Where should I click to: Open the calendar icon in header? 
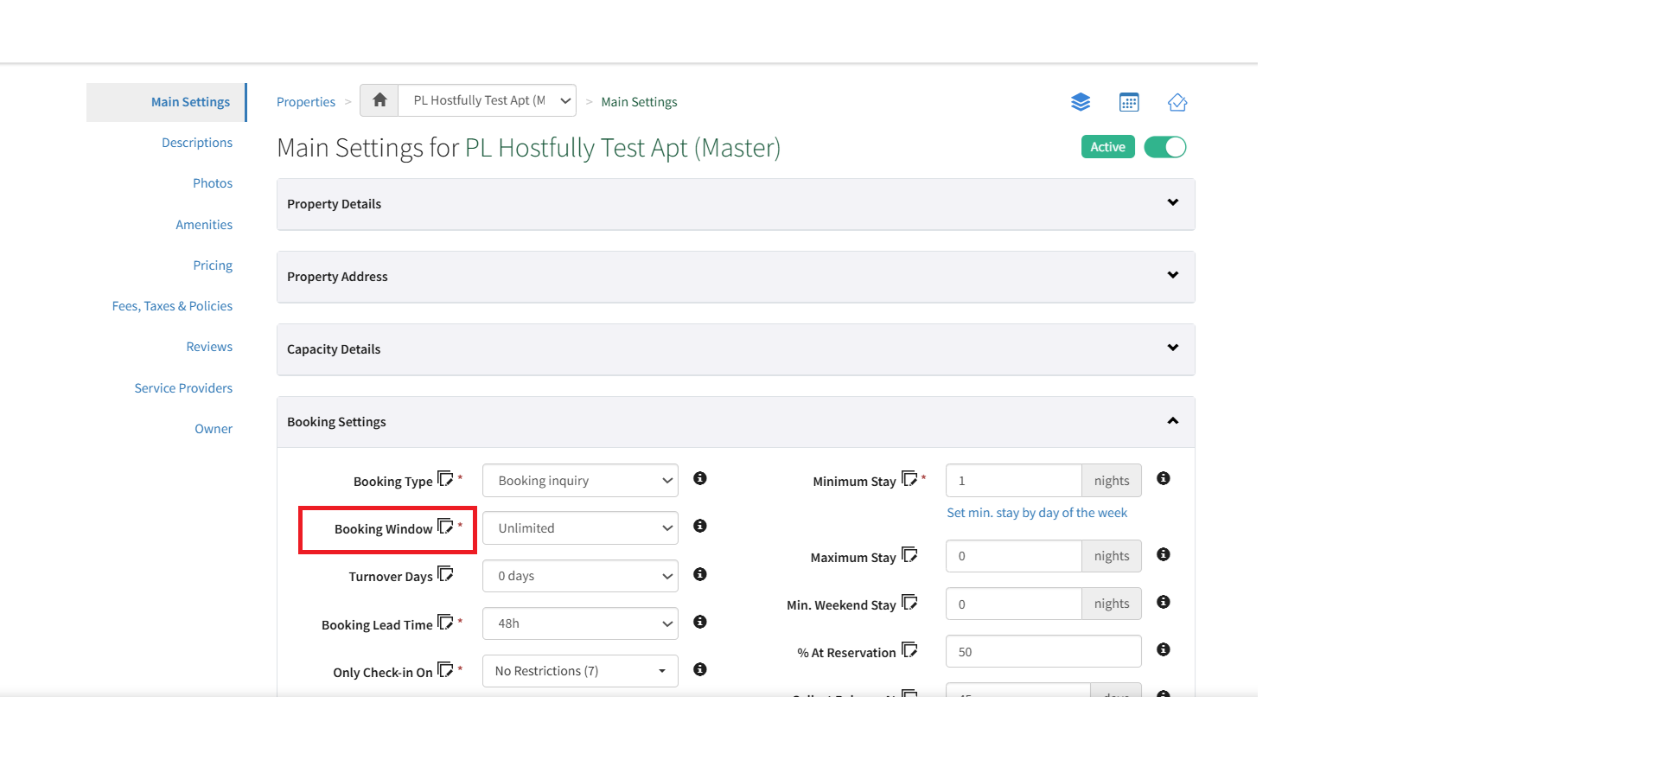tap(1128, 102)
